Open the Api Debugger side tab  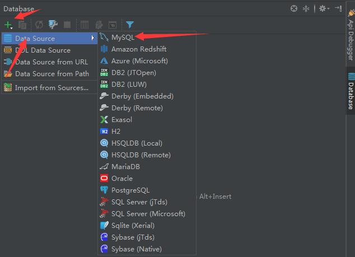point(351,35)
